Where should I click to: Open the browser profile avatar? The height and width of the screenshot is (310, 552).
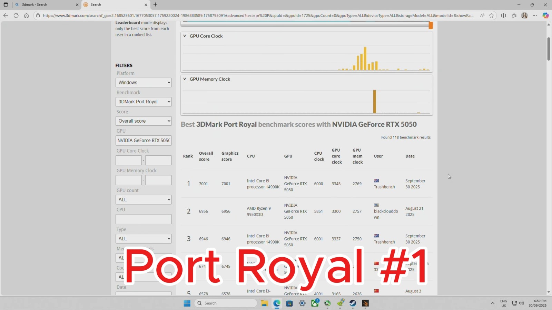[x=524, y=15]
